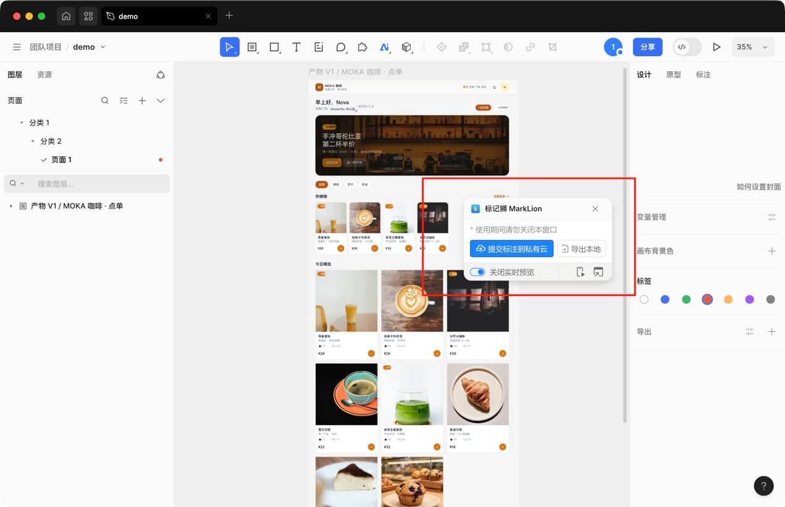Focus the 搜索图层 search field
This screenshot has height=507, width=785.
pos(87,184)
